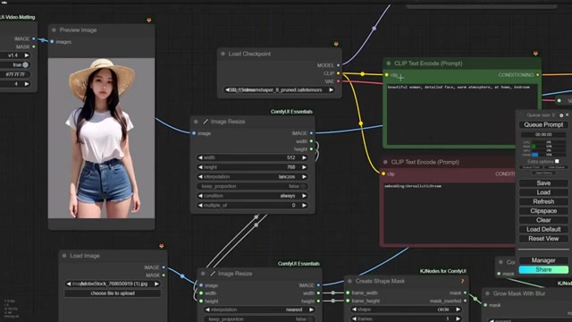572x322 pixels.
Task: Collapse the red CLIP Text Encode node via its dot
Action: click(385, 162)
